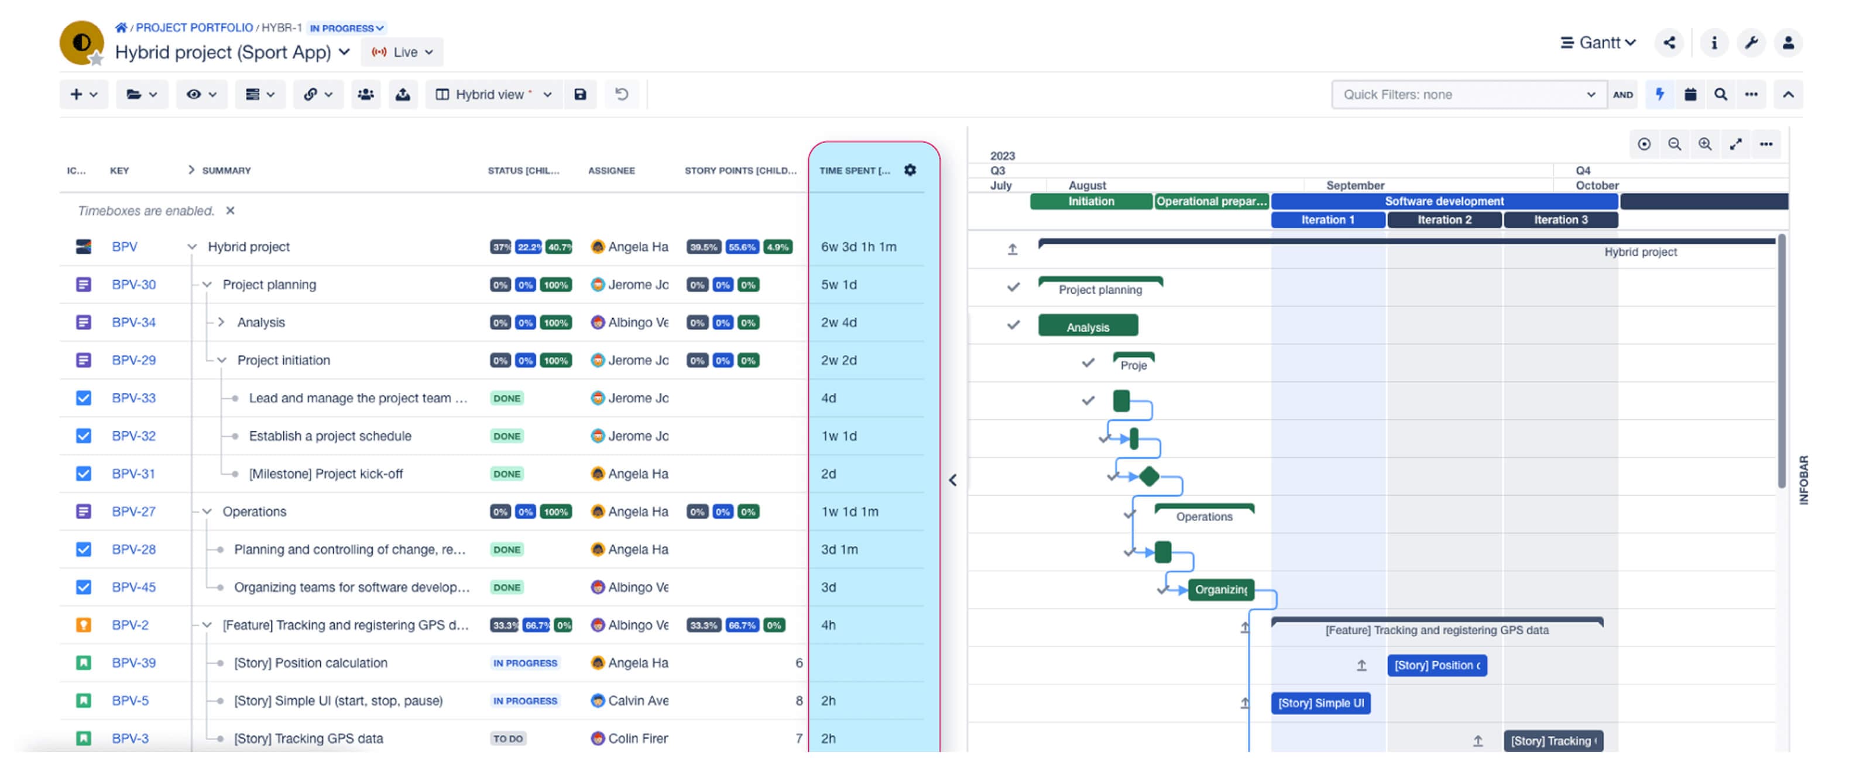1873x766 pixels.
Task: Toggle favorite star on project avatar
Action: [x=95, y=59]
